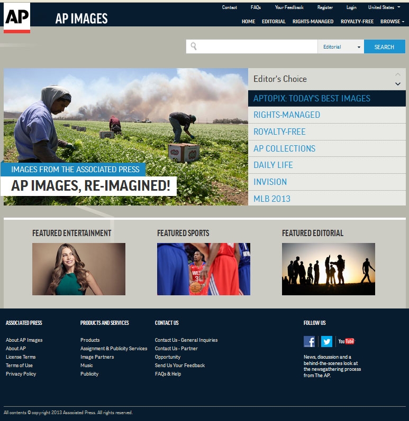Select MLB 2013 in the list
409x421 pixels.
point(326,199)
